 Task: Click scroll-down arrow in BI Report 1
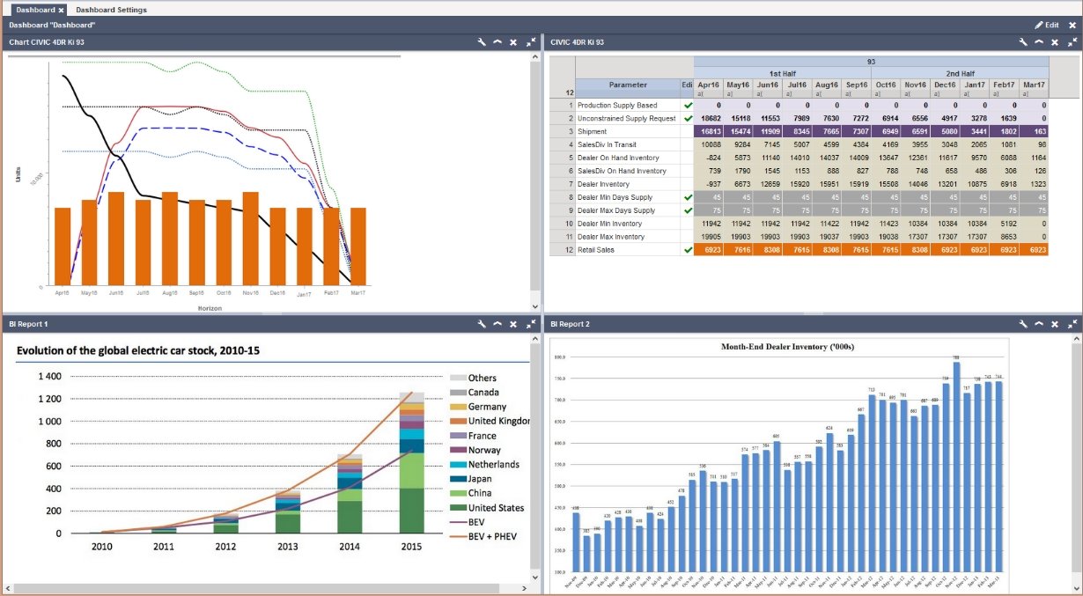tap(535, 576)
